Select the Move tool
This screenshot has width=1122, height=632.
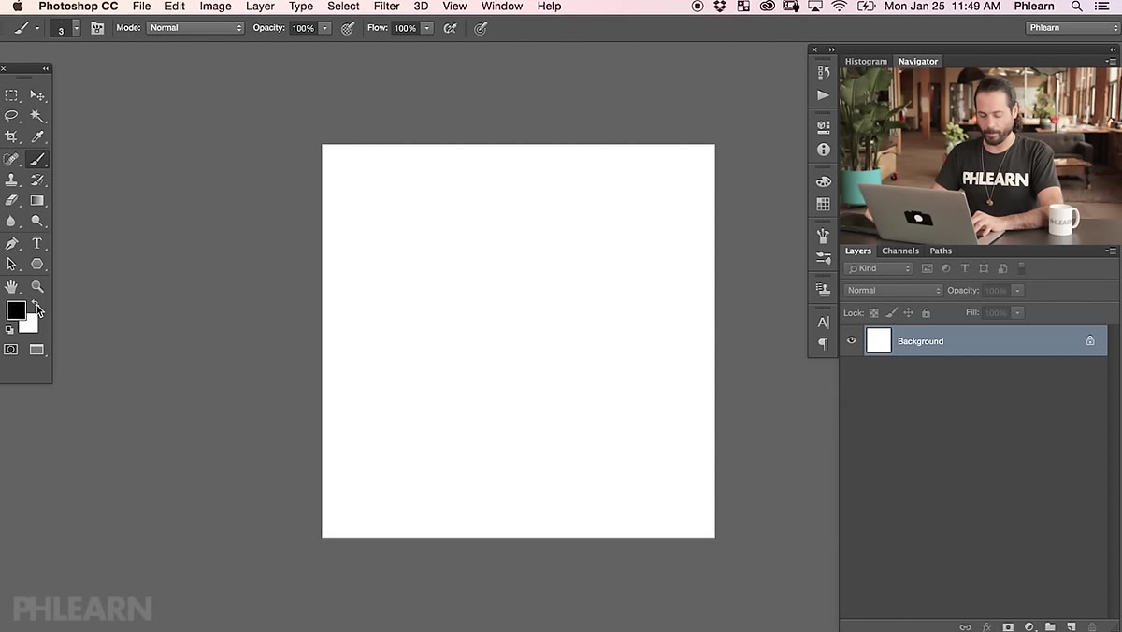point(37,95)
